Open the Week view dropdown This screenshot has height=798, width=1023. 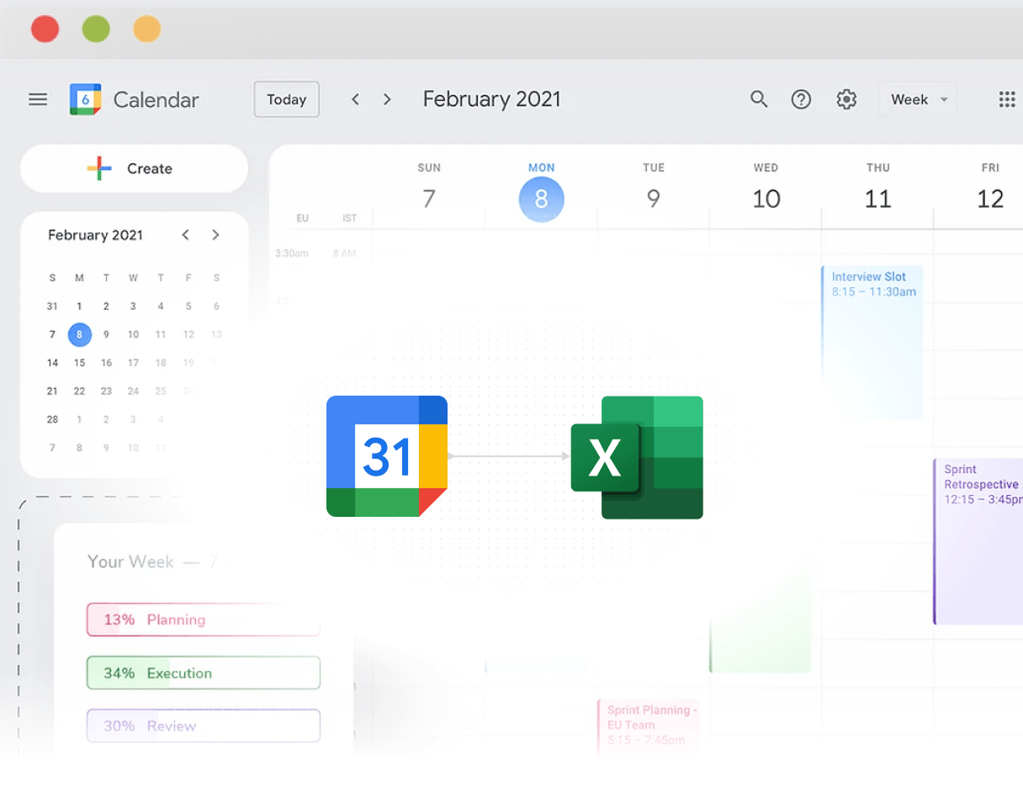tap(917, 98)
